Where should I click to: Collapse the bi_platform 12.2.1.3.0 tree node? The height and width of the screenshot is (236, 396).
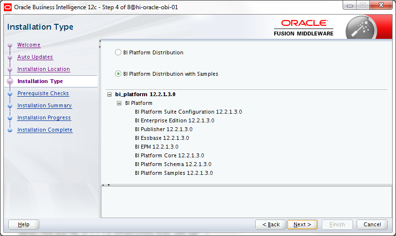pyautogui.click(x=109, y=94)
